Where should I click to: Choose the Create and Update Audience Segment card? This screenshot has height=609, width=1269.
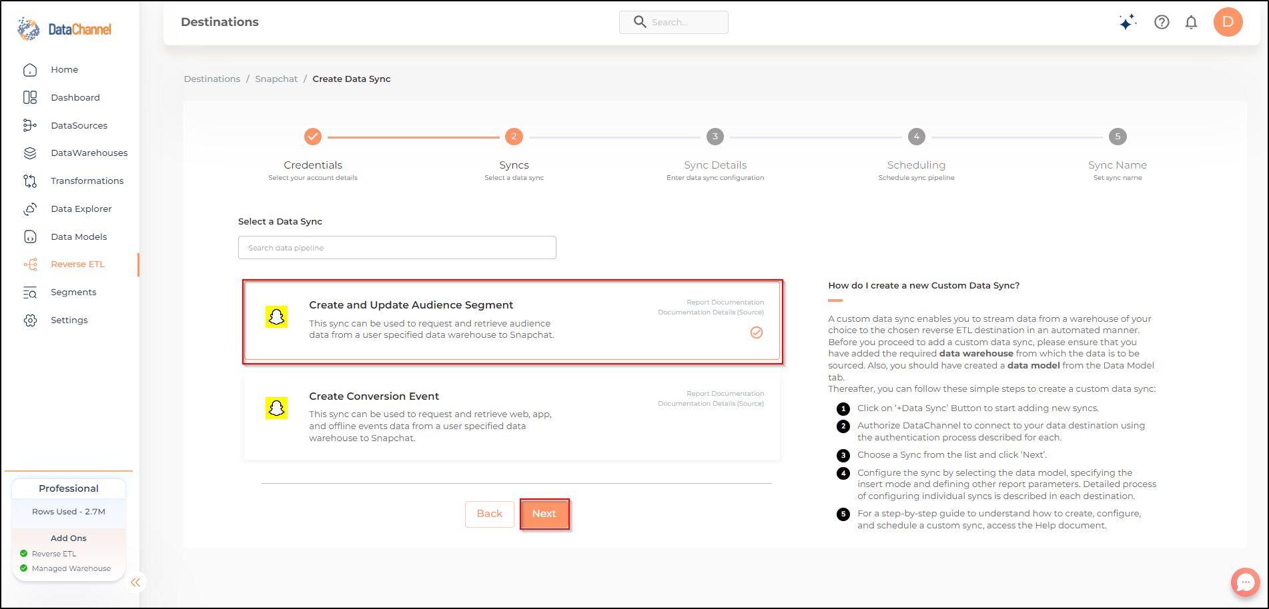[x=512, y=322]
